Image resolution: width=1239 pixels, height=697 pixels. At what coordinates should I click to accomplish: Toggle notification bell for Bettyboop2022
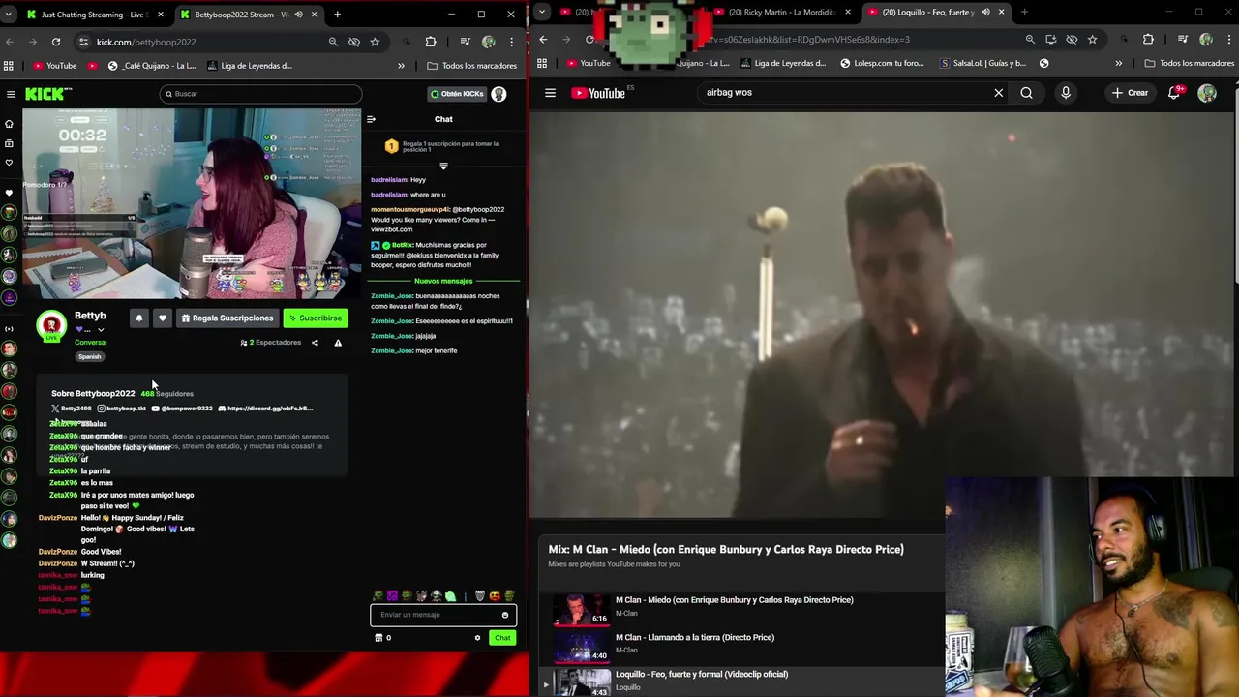[x=139, y=318]
